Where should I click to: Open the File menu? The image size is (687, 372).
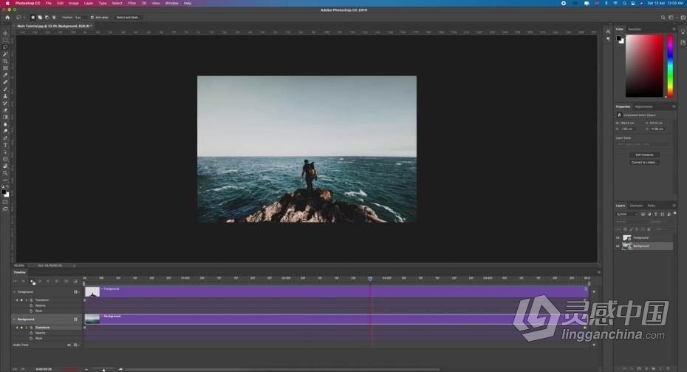(x=49, y=3)
